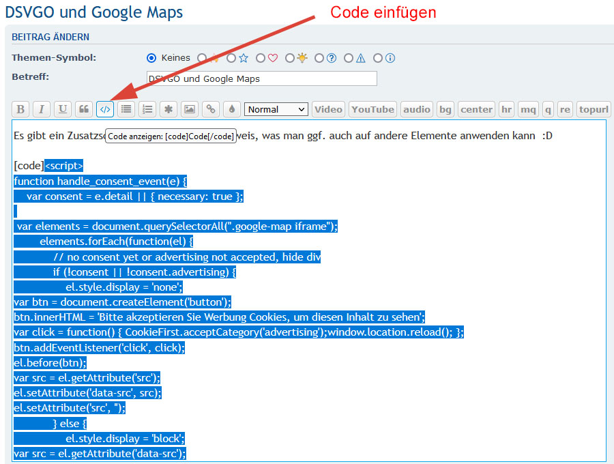
Task: Select the question mark topic icon radio
Action: [x=319, y=58]
